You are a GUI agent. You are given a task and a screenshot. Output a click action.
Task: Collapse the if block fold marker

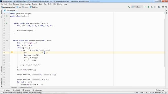tap(9, 50)
